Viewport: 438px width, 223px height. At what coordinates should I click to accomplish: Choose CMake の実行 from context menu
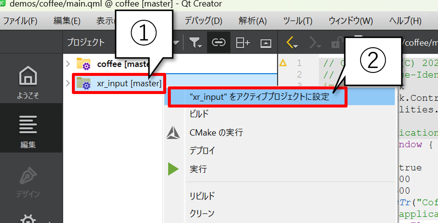[x=216, y=133]
